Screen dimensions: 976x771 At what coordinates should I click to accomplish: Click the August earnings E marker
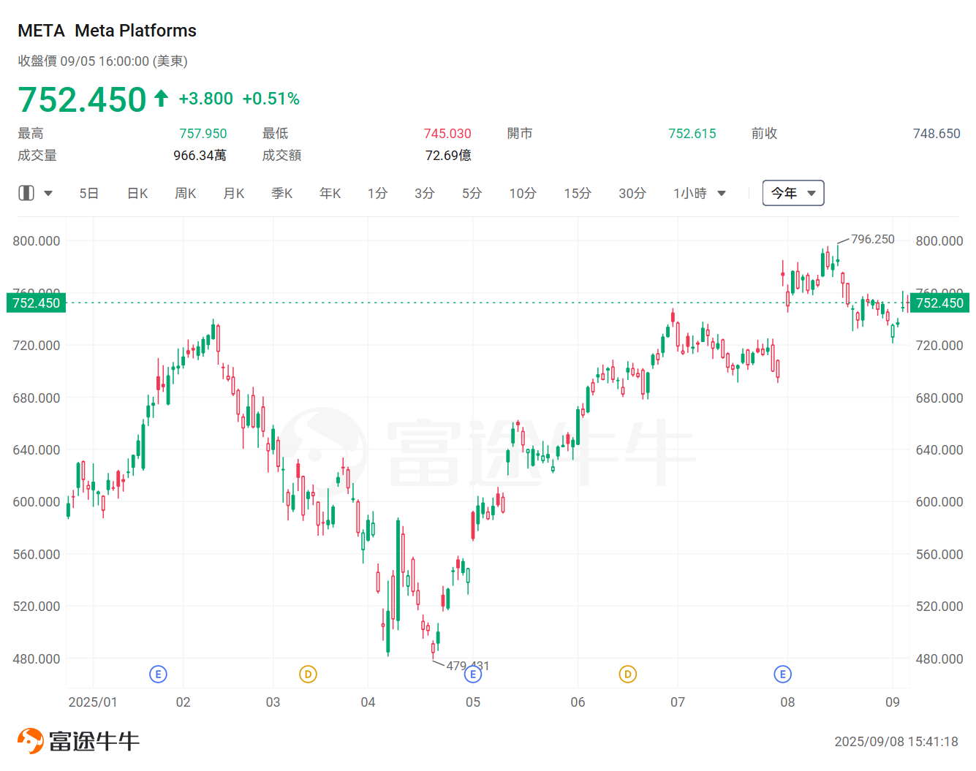pyautogui.click(x=782, y=675)
